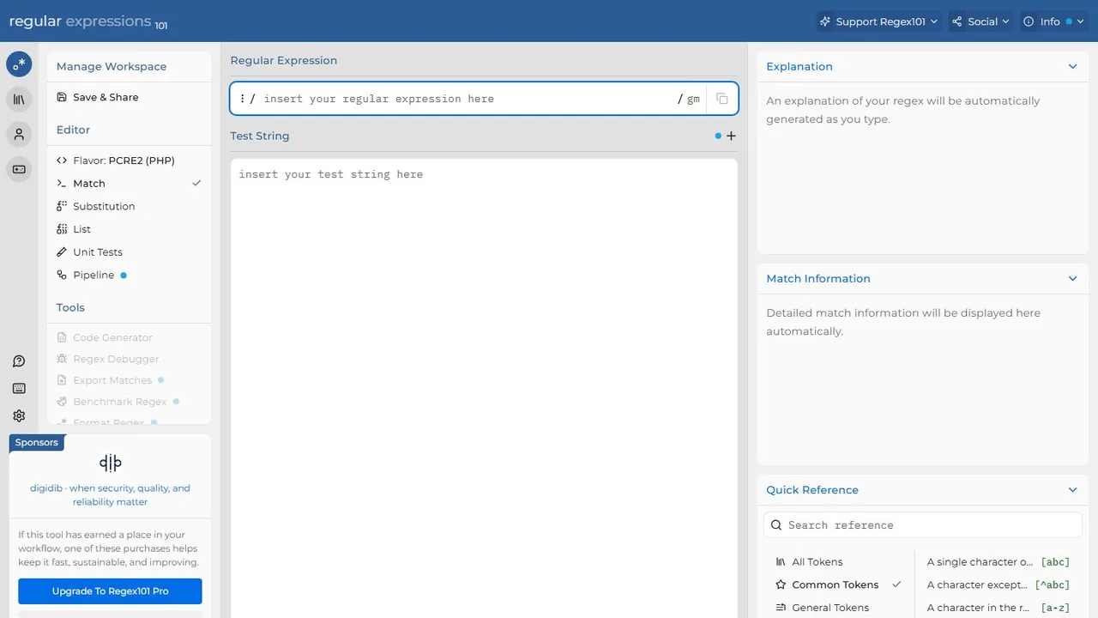Click the Sponsors label tag
The height and width of the screenshot is (618, 1098).
[x=37, y=442]
